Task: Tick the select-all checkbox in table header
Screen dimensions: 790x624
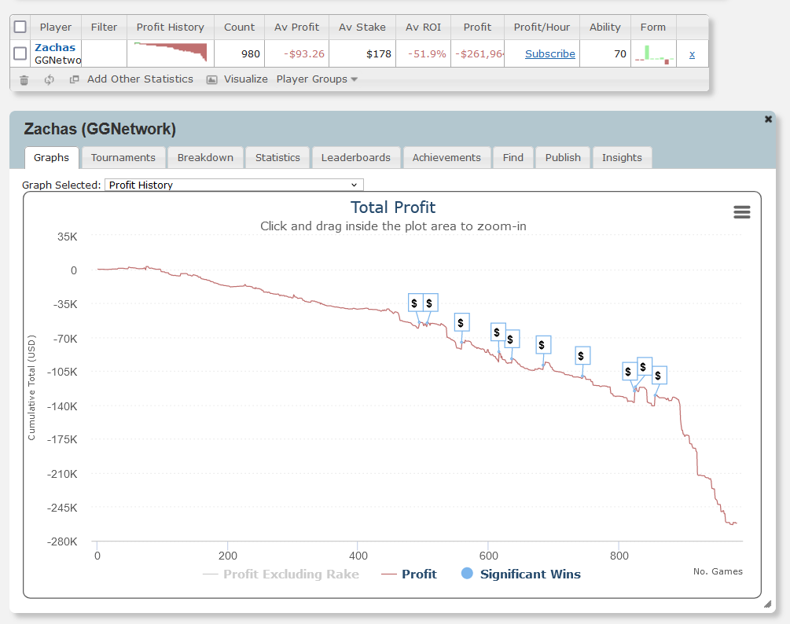Action: click(x=20, y=27)
